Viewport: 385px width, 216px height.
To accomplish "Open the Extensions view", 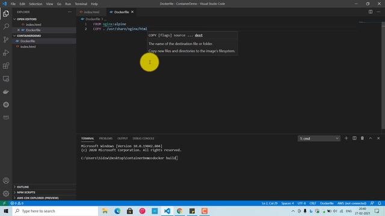I will [6, 65].
